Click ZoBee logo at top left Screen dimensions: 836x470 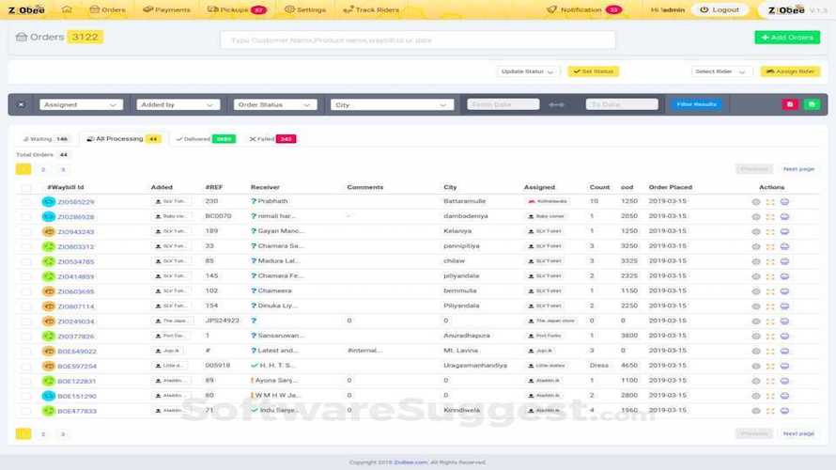tap(26, 9)
